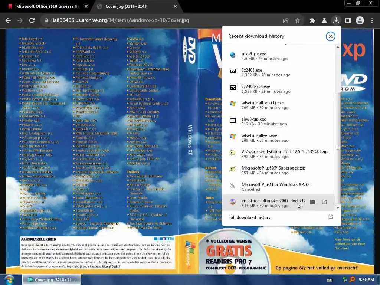The height and width of the screenshot is (285, 380).
Task: Click the download list scrollbar up arrow
Action: pyautogui.click(x=338, y=47)
